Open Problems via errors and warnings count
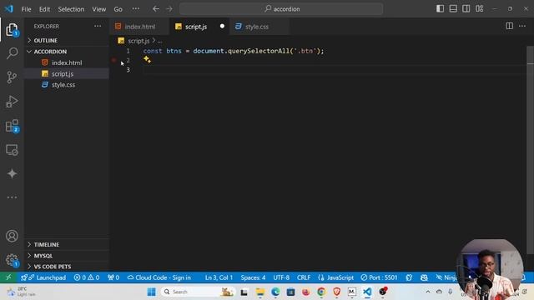Screen dimensions: 534x300 [87, 277]
